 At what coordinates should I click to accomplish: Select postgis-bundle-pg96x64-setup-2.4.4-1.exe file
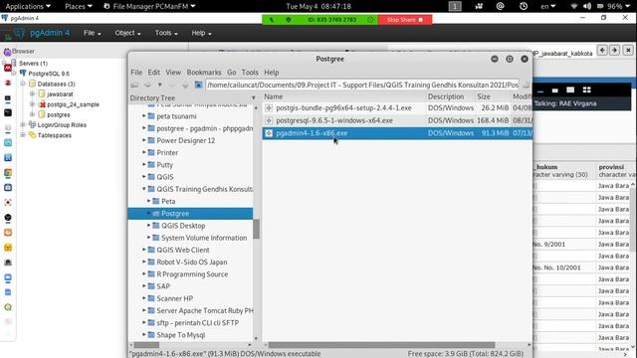pos(343,108)
